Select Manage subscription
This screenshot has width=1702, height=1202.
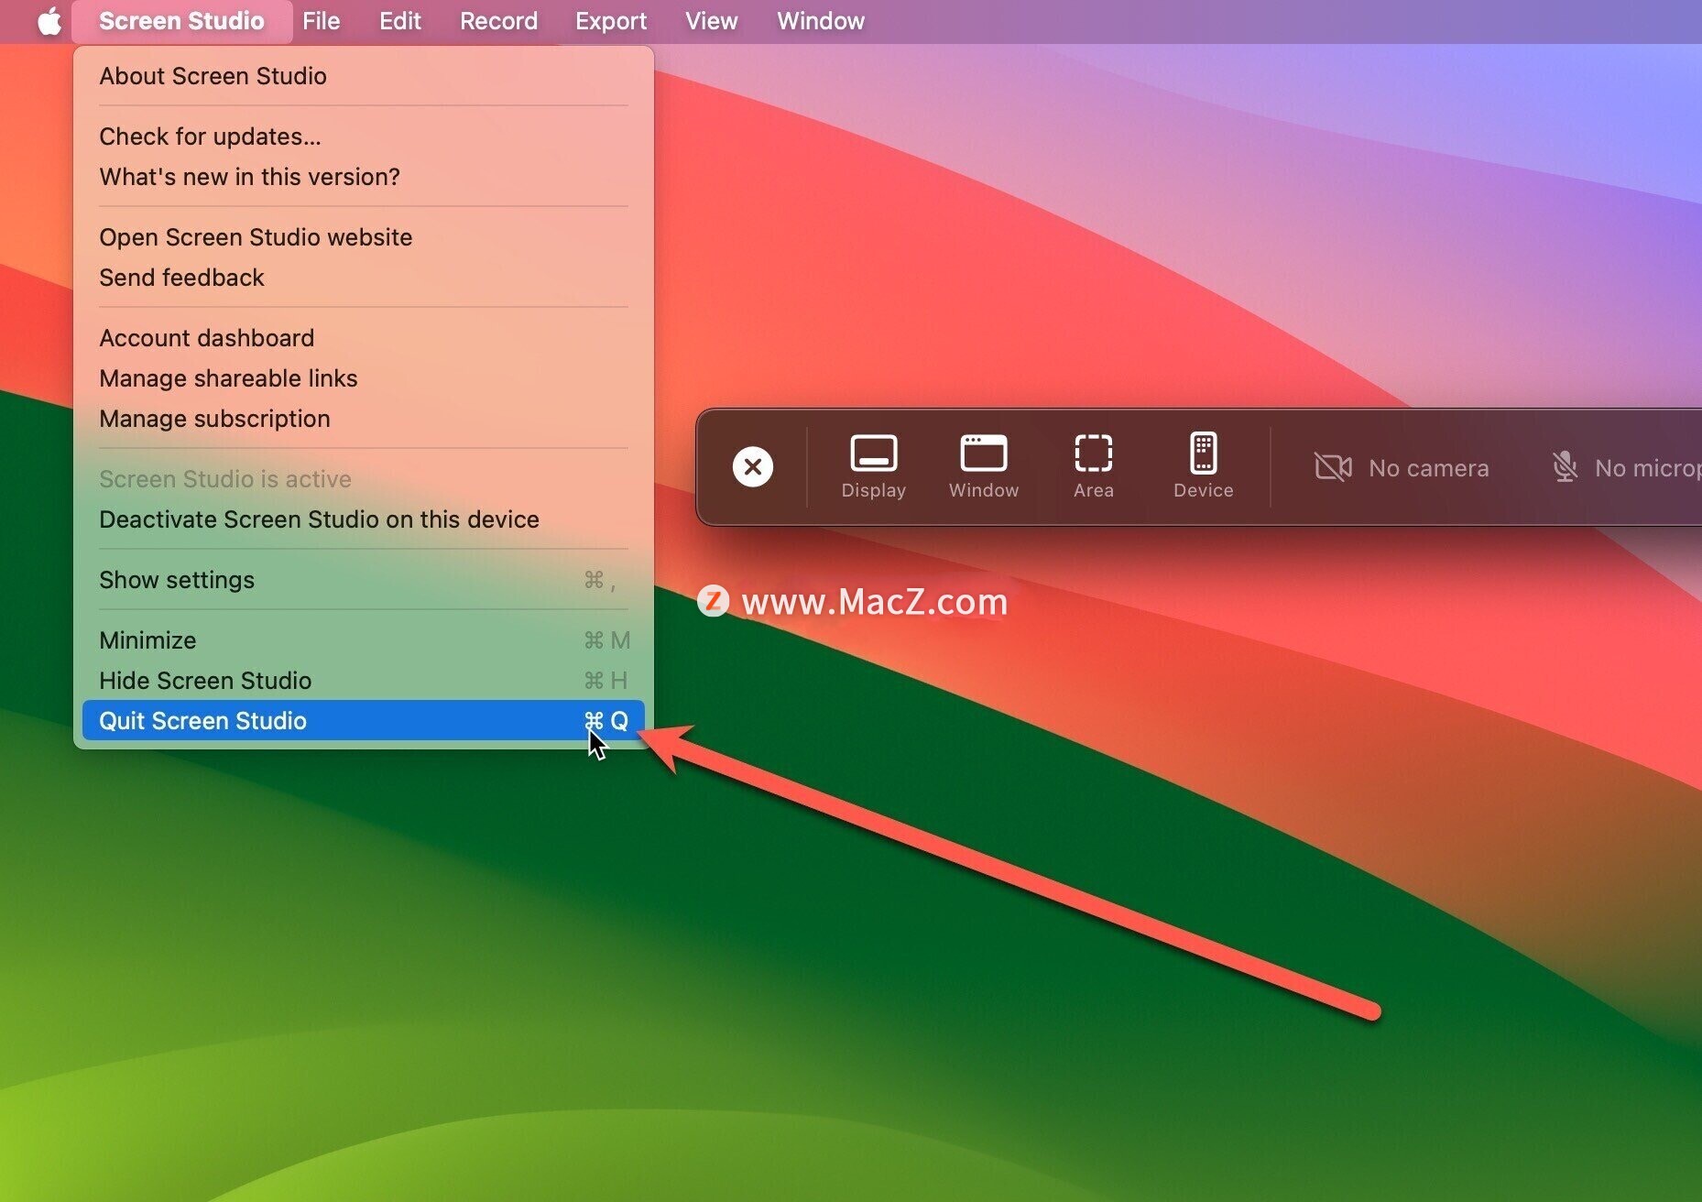(x=363, y=419)
